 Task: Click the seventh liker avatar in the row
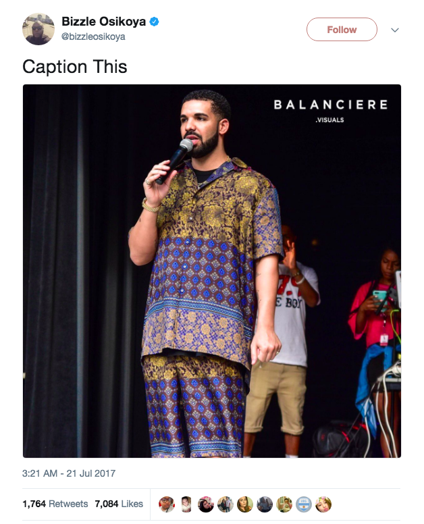tap(284, 504)
